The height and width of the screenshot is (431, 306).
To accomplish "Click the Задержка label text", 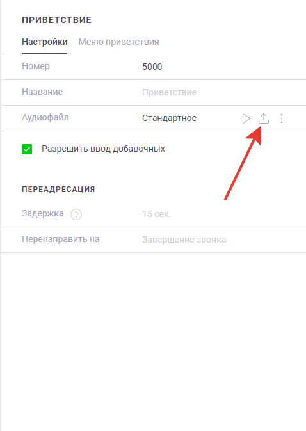I will pyautogui.click(x=43, y=213).
